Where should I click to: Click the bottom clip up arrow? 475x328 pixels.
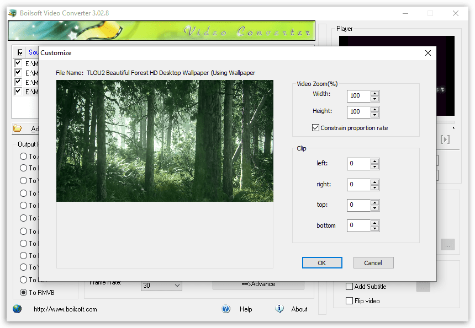point(374,223)
